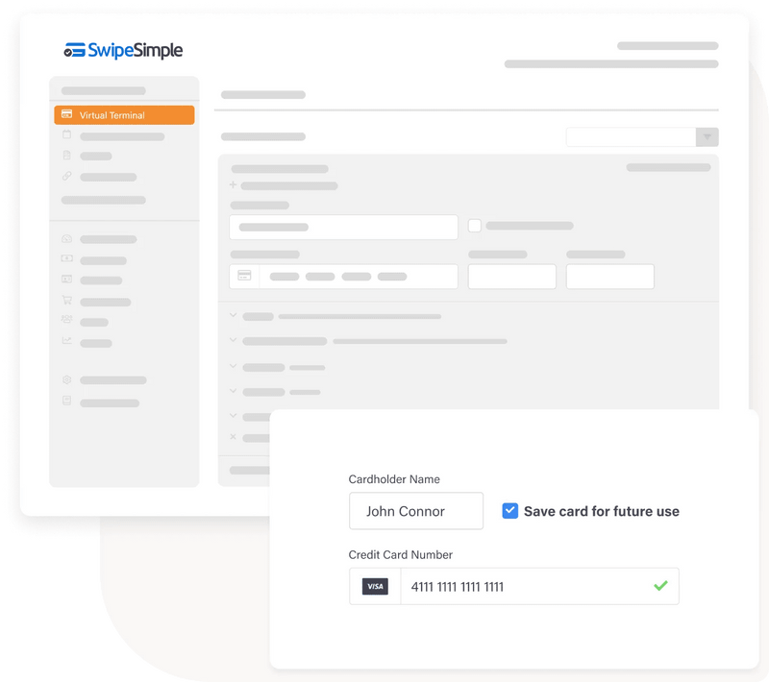Screen dimensions: 769x682
Task: Click the dashboard gauge icon in sidebar
Action: tap(67, 239)
